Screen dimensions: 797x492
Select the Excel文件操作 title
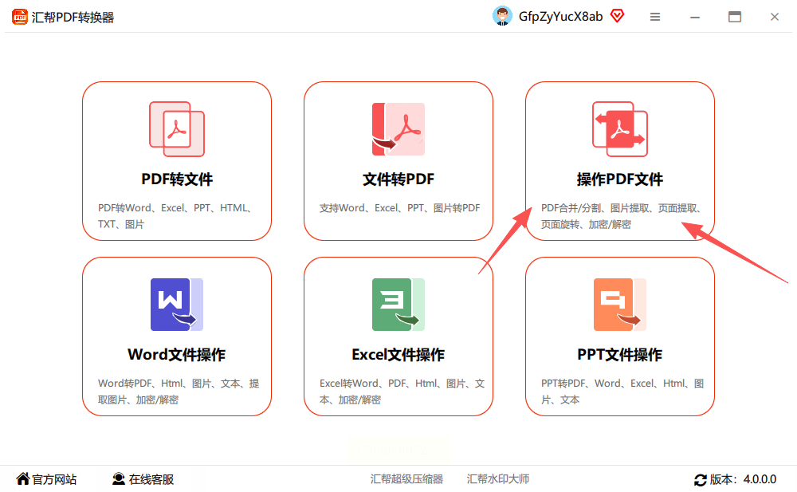coord(398,355)
